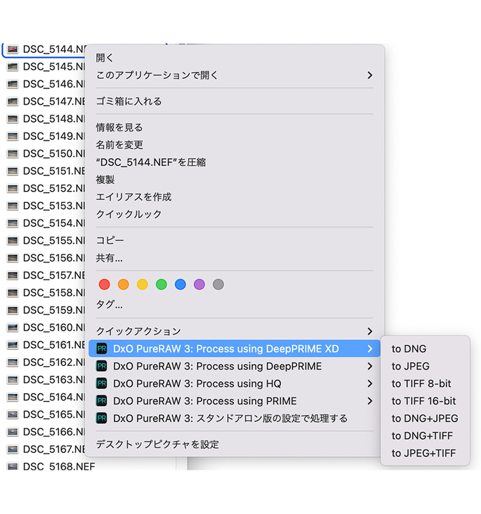Select デスクトップピクチャを設定 menu entry

point(158,445)
